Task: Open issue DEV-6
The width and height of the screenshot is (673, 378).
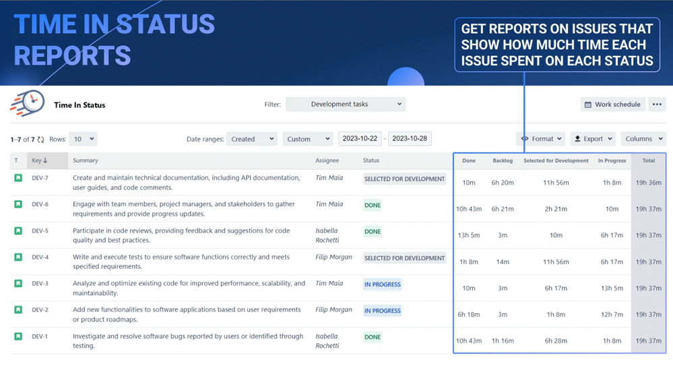Action: pos(40,204)
